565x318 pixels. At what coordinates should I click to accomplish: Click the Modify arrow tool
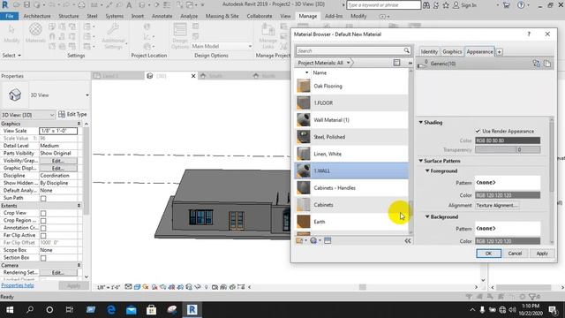pyautogui.click(x=11, y=33)
